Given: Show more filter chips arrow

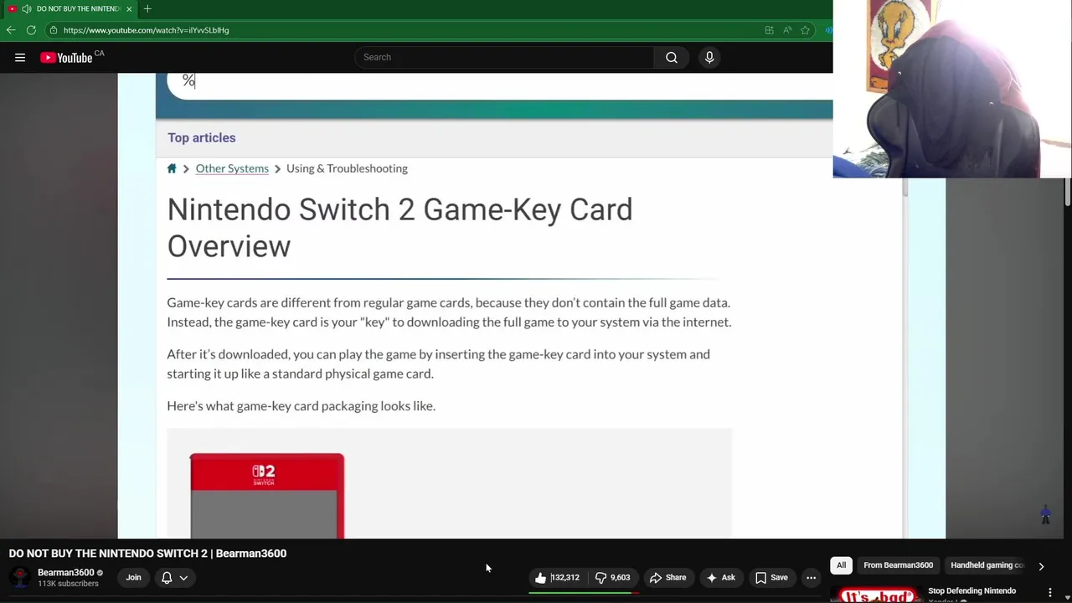Looking at the screenshot, I should pyautogui.click(x=1041, y=566).
